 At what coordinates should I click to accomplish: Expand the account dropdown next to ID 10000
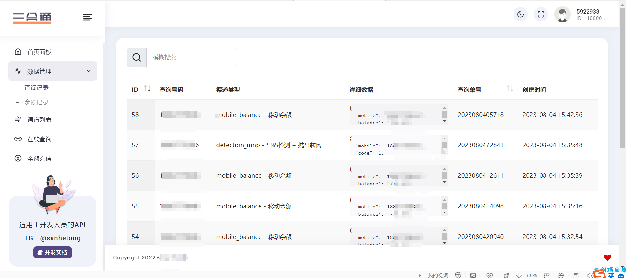[x=605, y=19]
